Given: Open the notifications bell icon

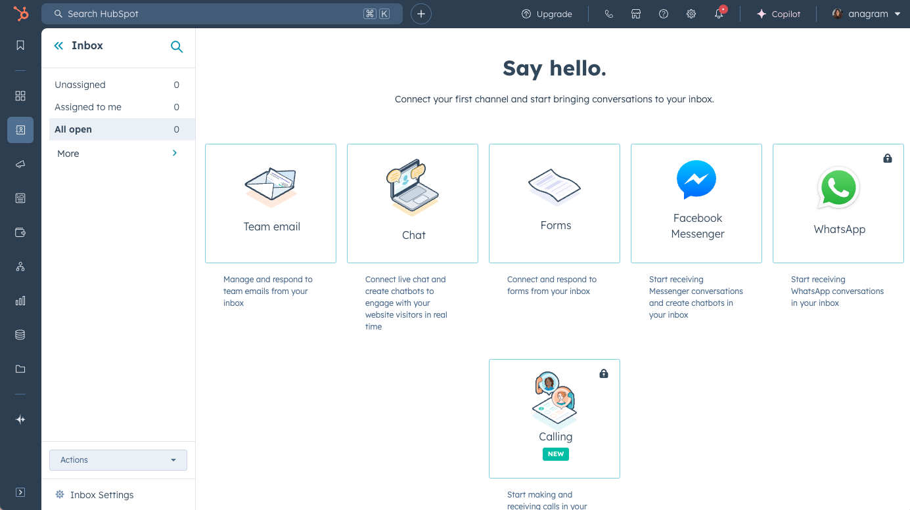Looking at the screenshot, I should (x=719, y=14).
